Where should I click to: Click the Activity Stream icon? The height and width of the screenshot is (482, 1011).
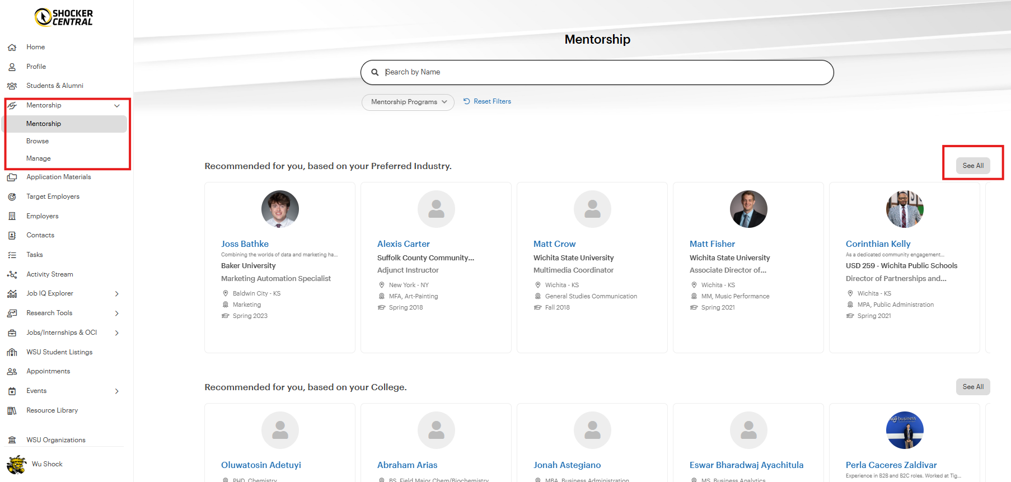coord(12,275)
